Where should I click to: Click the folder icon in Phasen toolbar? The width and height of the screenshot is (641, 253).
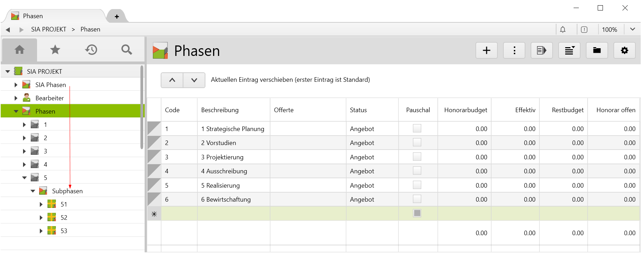[597, 51]
